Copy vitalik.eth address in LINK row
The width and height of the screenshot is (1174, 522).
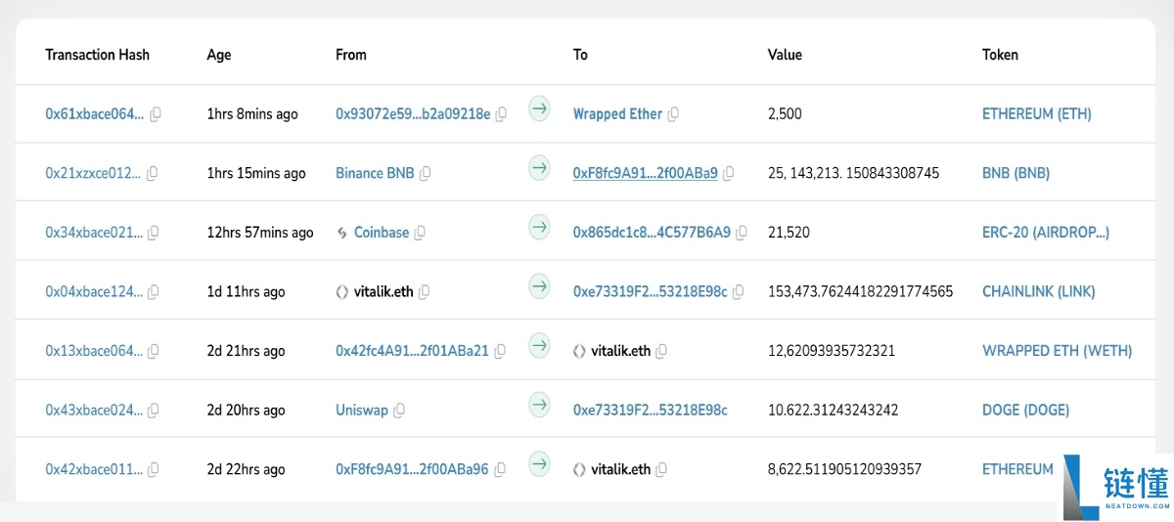click(425, 292)
